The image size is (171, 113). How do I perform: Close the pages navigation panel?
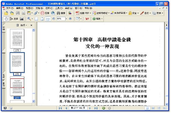click(31, 25)
